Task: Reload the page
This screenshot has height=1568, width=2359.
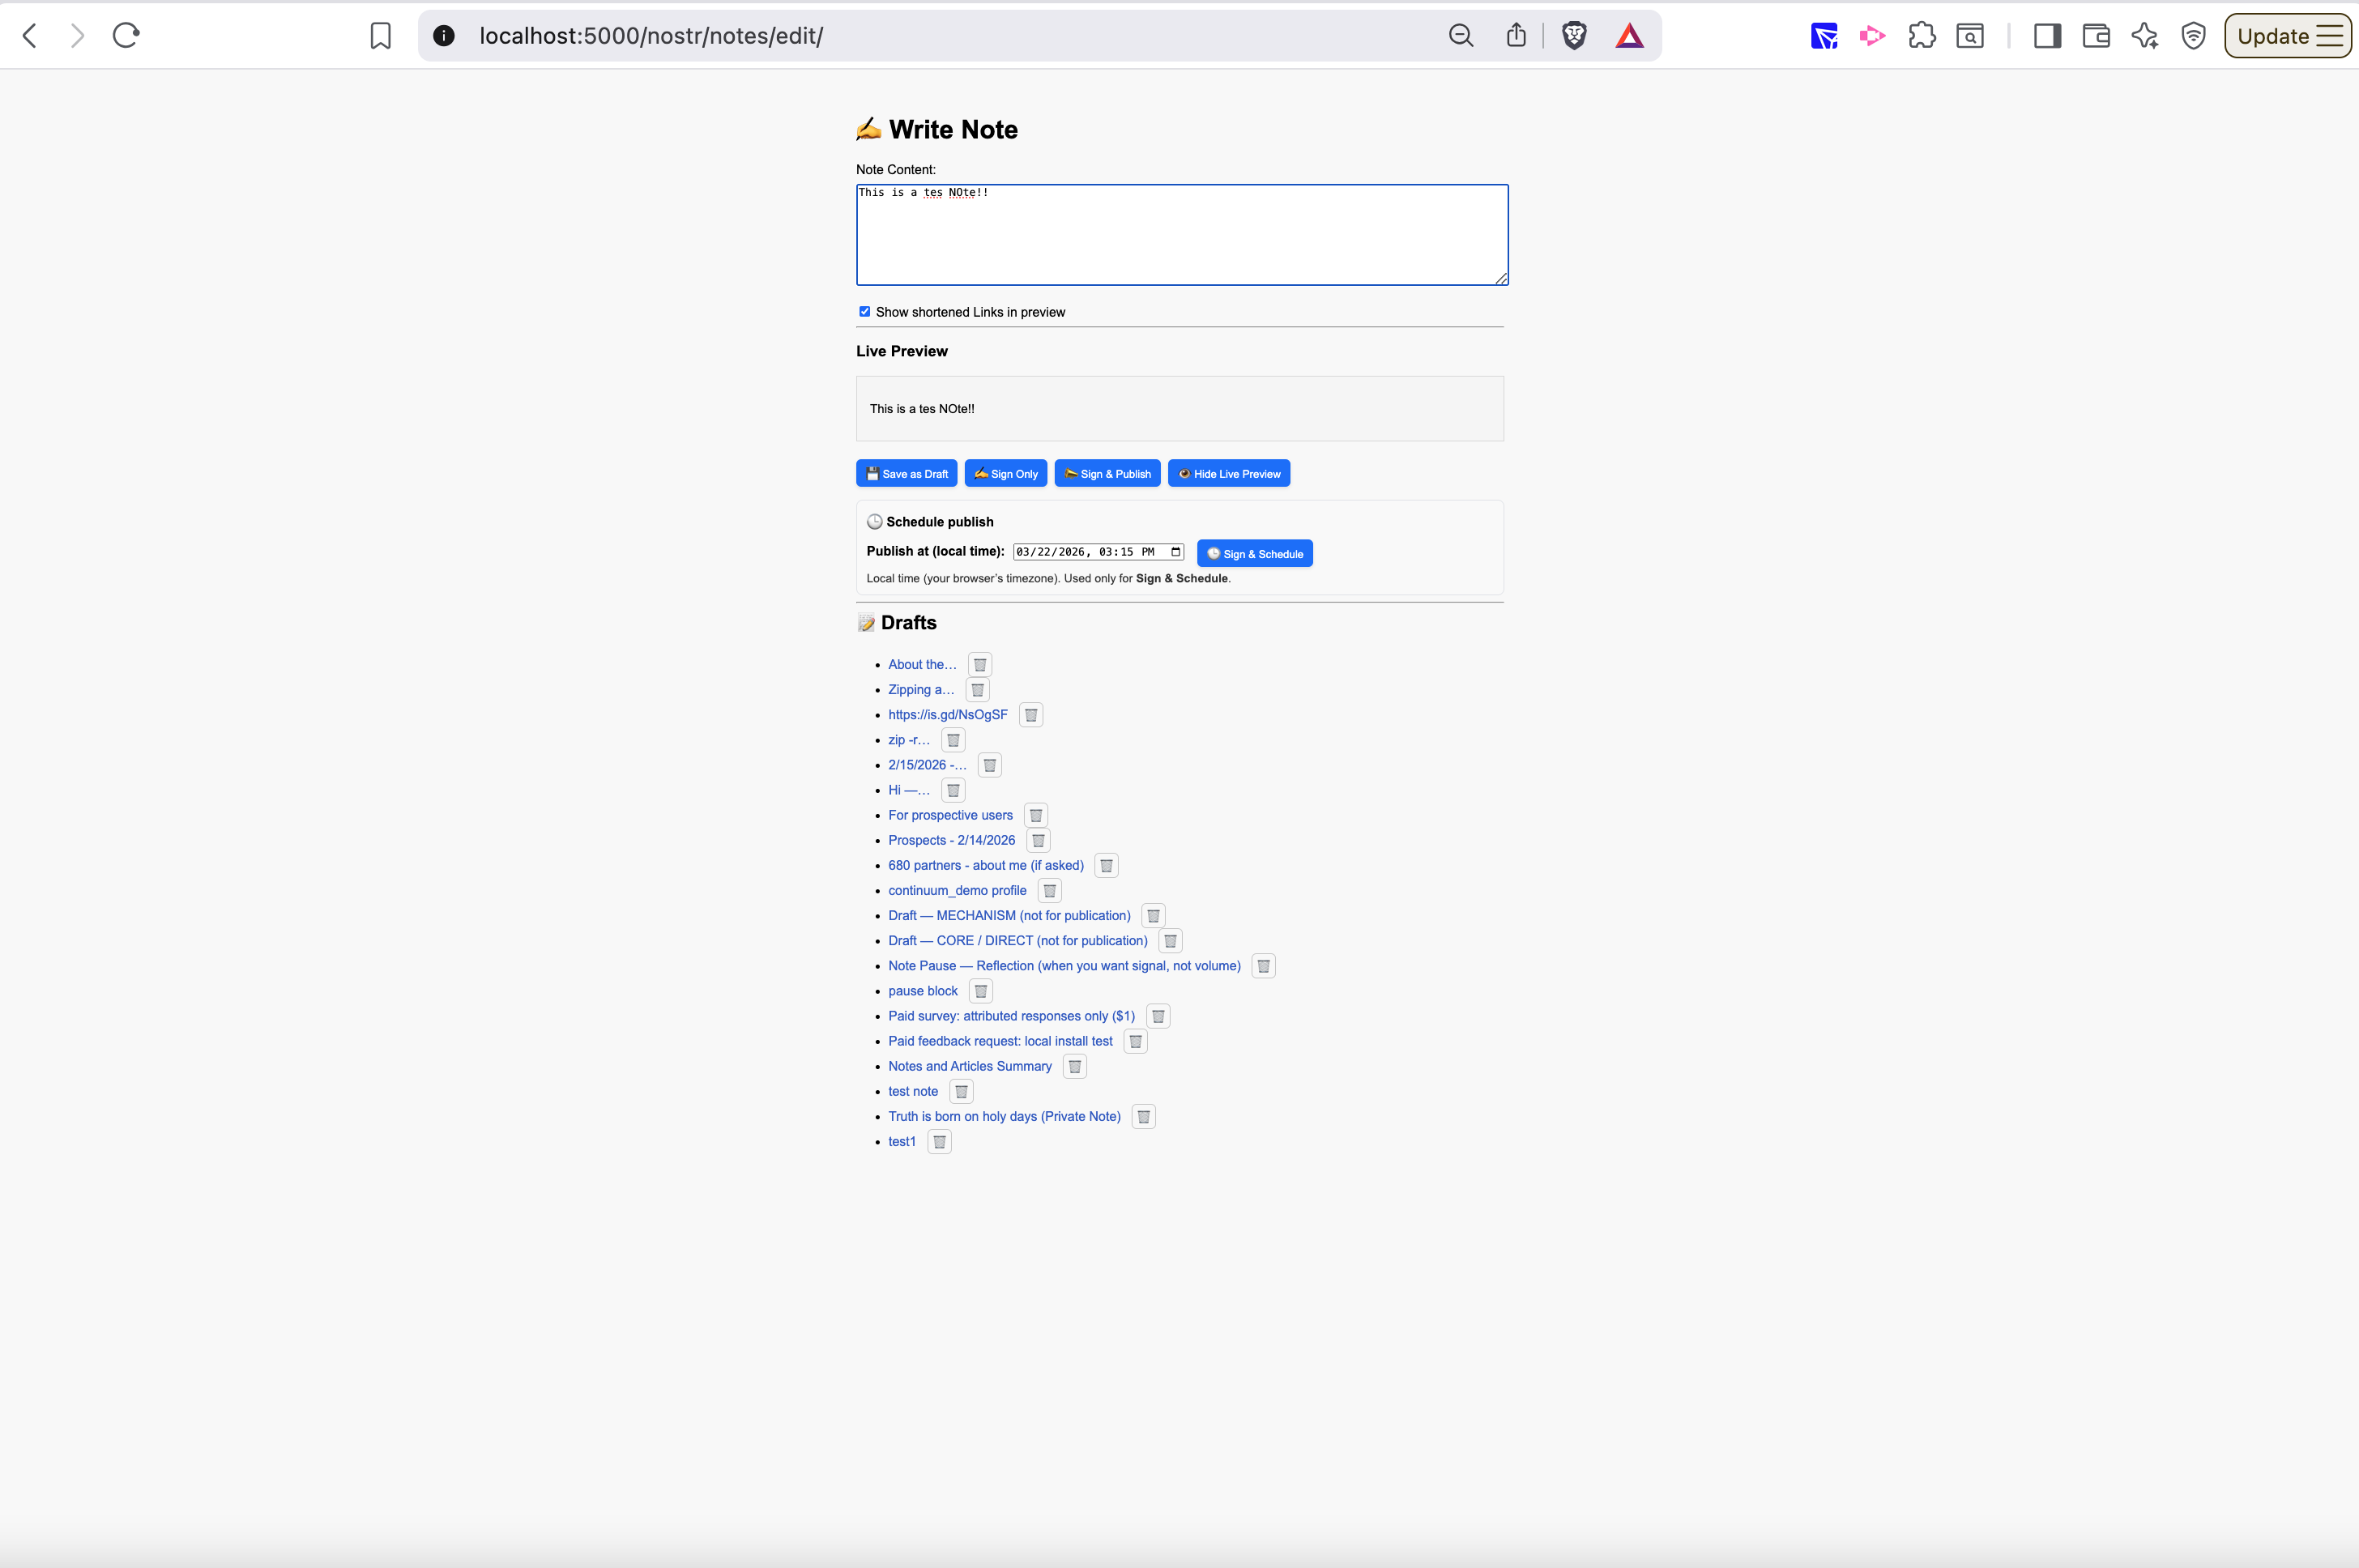Action: pos(126,36)
